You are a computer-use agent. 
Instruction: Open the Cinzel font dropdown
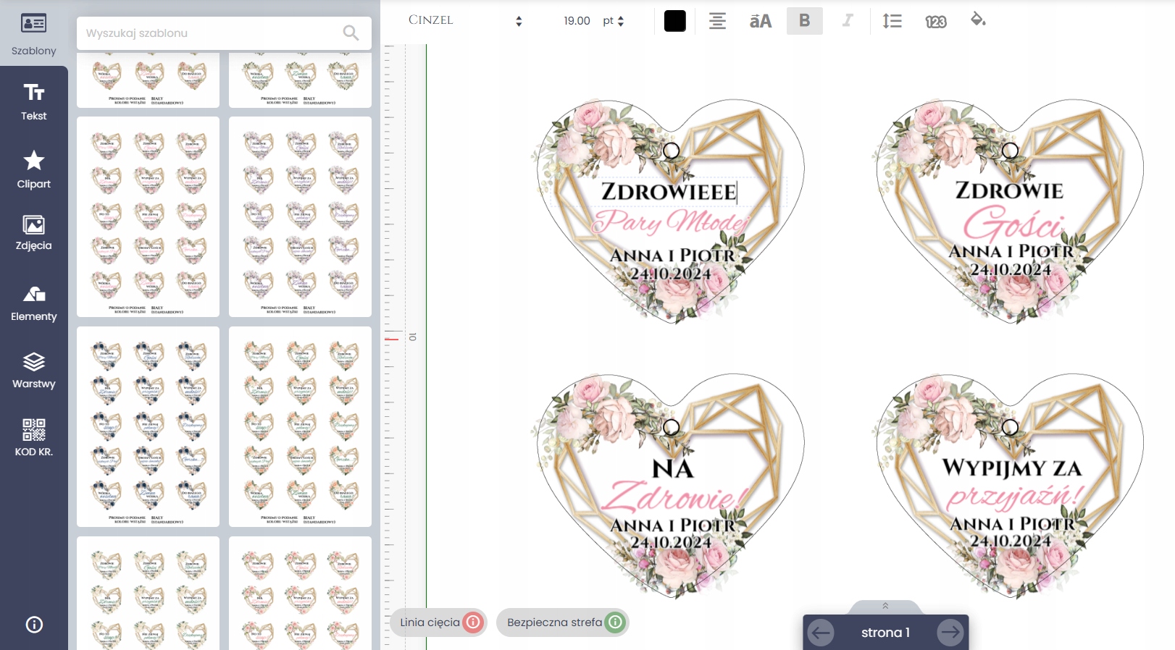[x=464, y=21]
